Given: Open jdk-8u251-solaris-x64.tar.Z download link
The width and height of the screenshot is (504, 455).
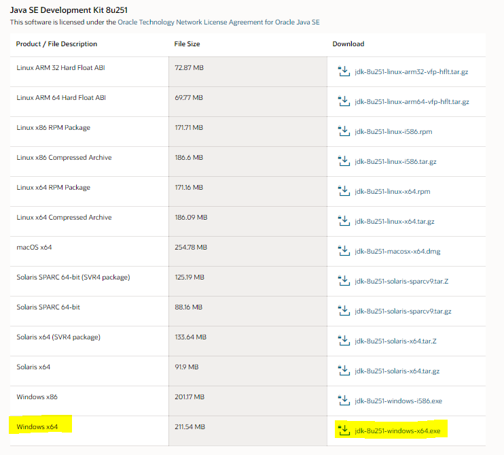Looking at the screenshot, I should click(x=396, y=341).
